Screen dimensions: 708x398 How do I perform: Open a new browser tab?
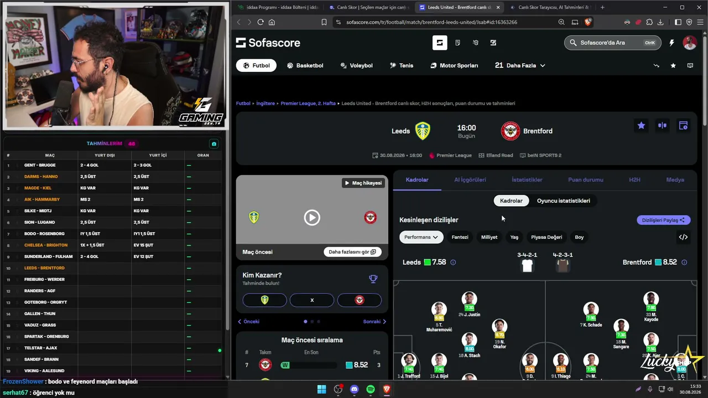[602, 7]
